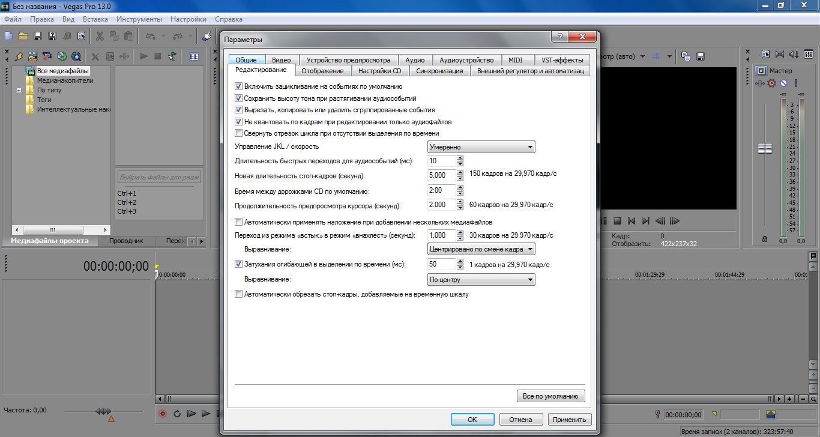
Task: Click the Save project floppy icon
Action: pos(37,37)
